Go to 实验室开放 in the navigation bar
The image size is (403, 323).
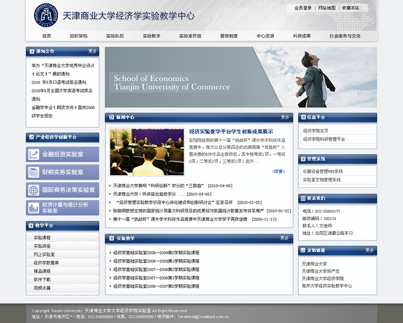pos(190,36)
